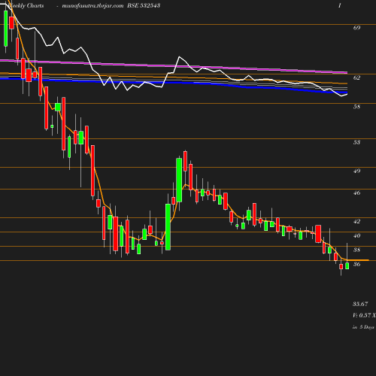Click the tallest green candlestick near 49
Viewport: 376px width, 376px height.
point(179,180)
